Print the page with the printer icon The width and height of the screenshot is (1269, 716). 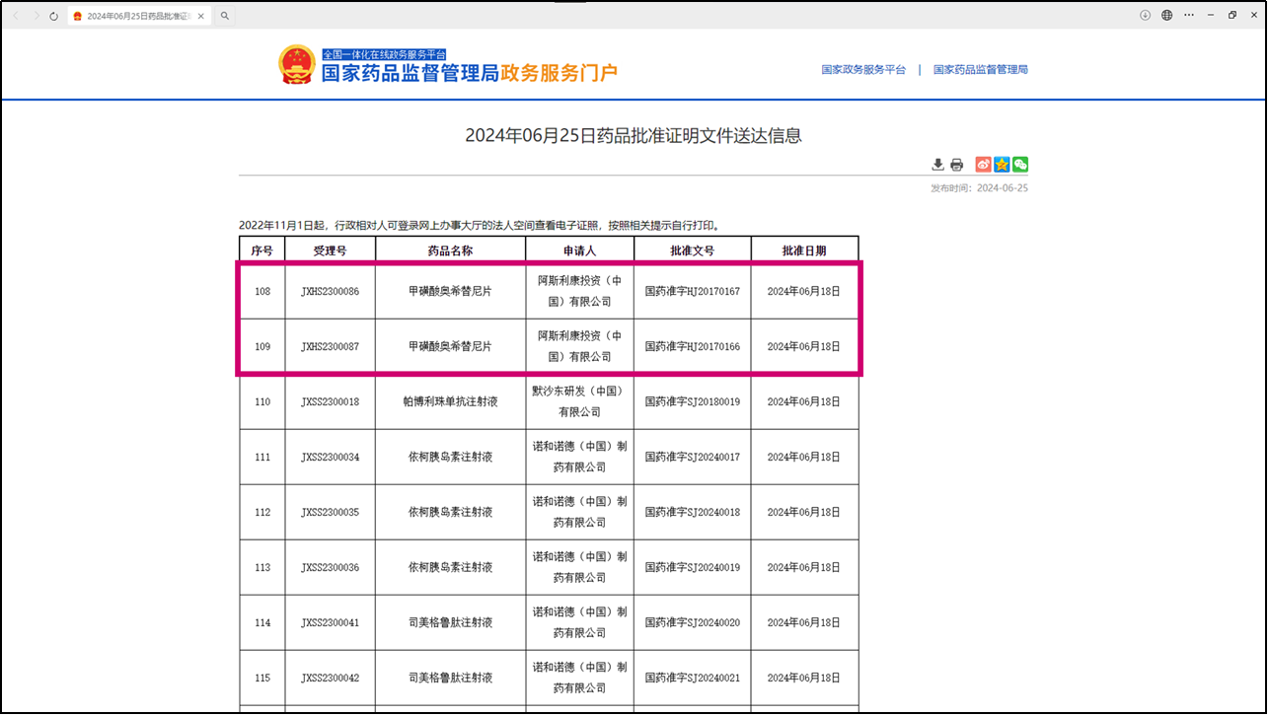point(956,165)
